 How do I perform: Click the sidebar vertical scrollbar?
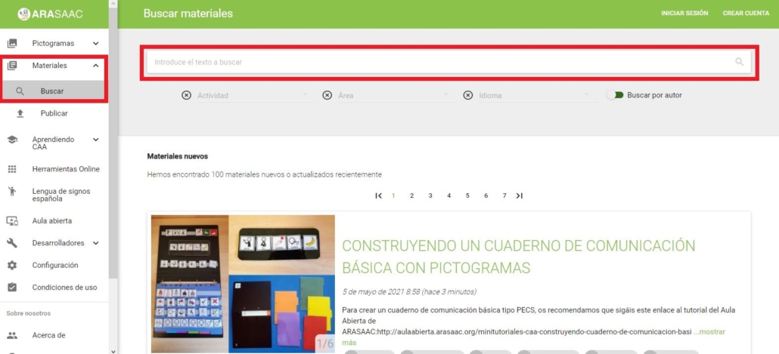113,143
